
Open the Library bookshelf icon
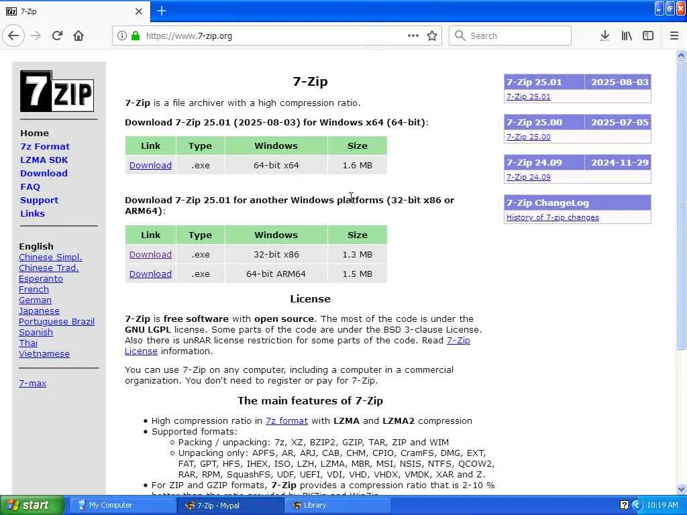[x=627, y=36]
